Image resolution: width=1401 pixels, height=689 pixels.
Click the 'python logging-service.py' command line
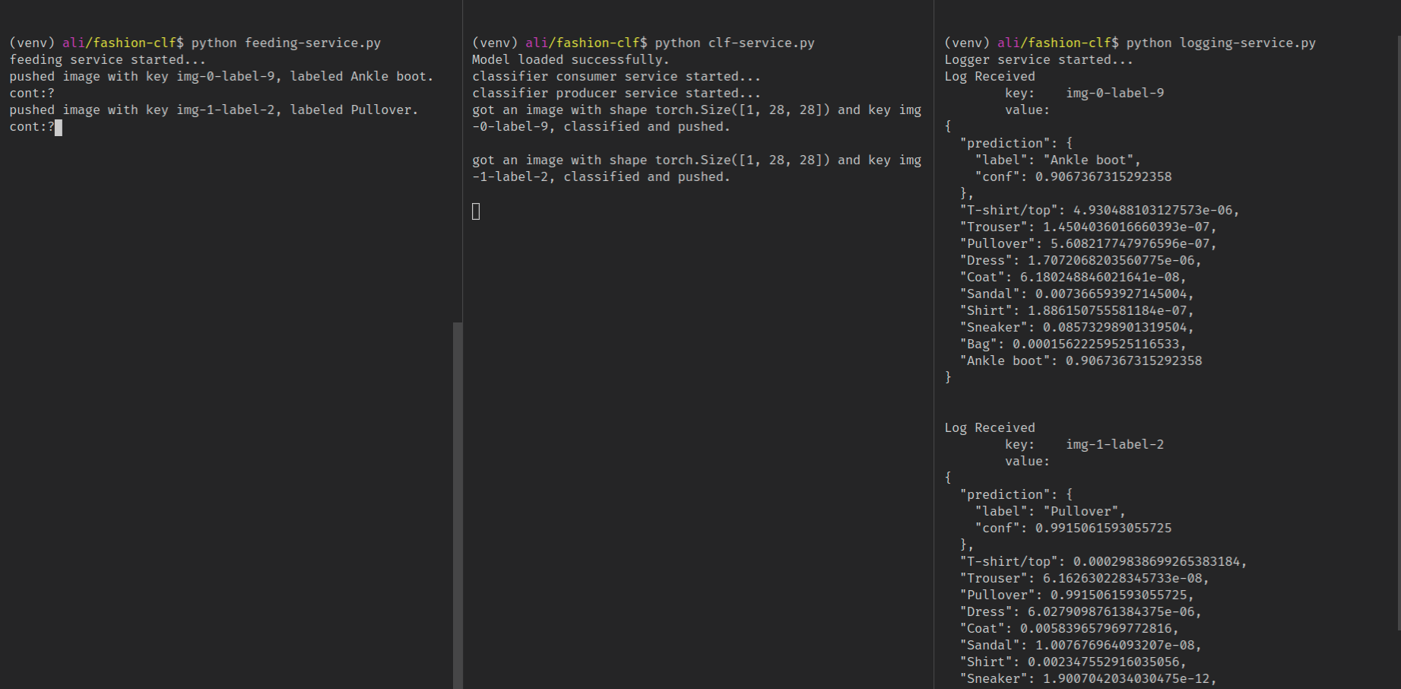click(1130, 43)
